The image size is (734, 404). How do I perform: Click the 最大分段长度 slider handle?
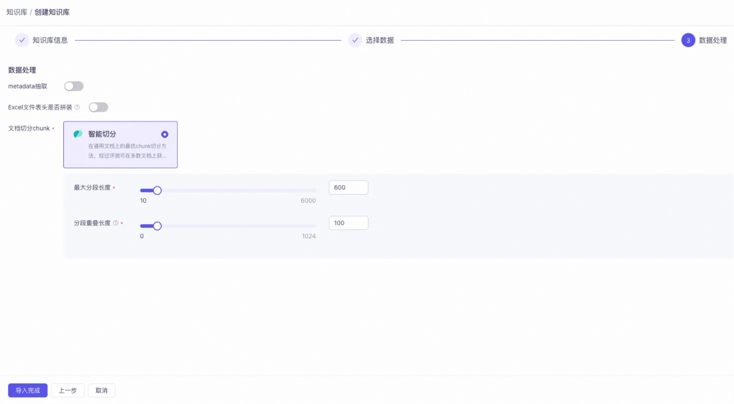click(x=158, y=190)
